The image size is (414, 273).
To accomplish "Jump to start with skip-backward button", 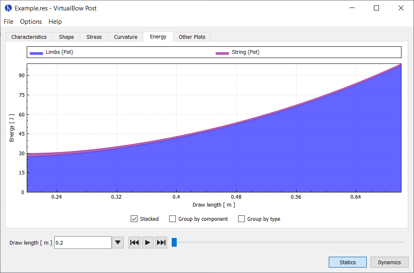I will [135, 243].
